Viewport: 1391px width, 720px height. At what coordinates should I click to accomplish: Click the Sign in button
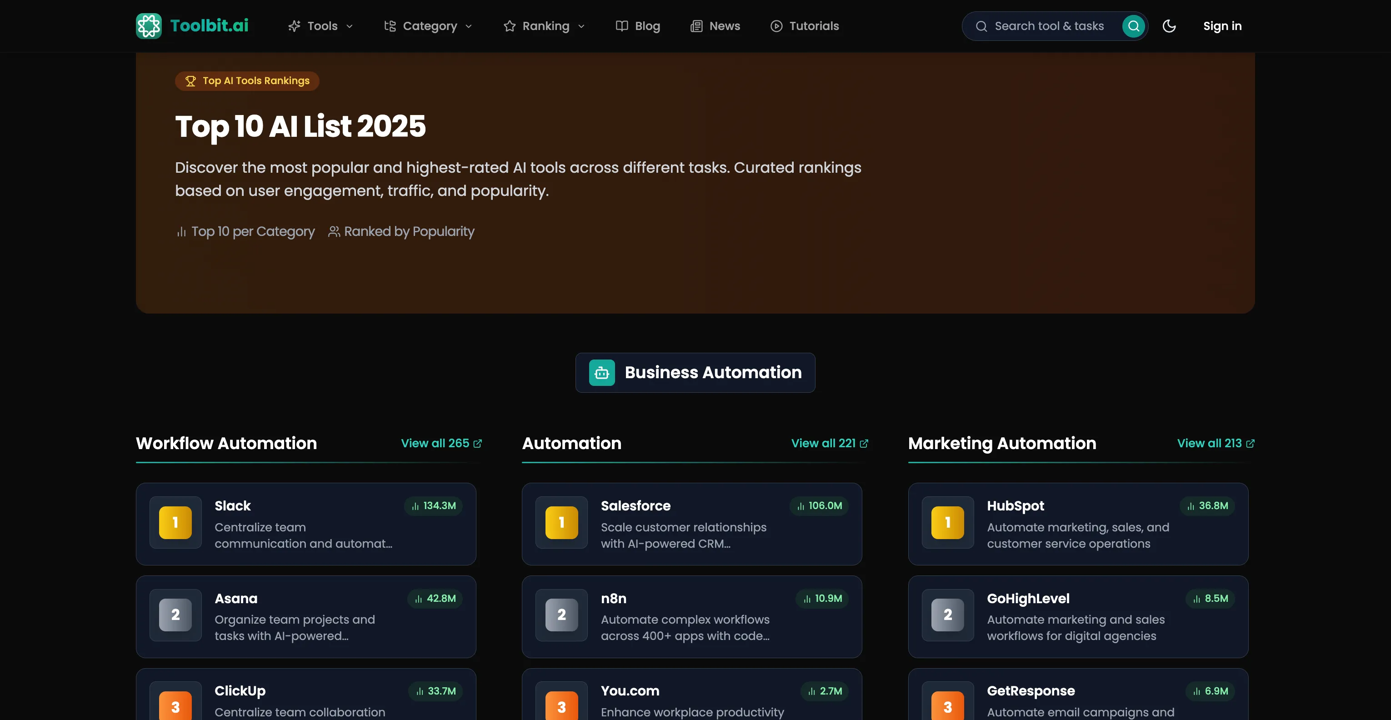pyautogui.click(x=1222, y=26)
